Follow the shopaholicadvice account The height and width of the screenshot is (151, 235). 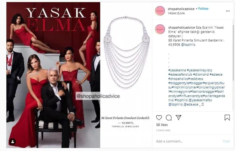pos(203,9)
